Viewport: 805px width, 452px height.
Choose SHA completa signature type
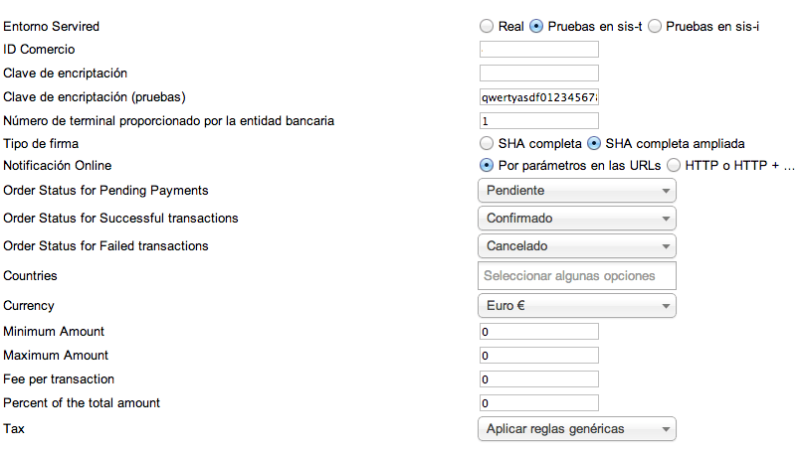487,143
